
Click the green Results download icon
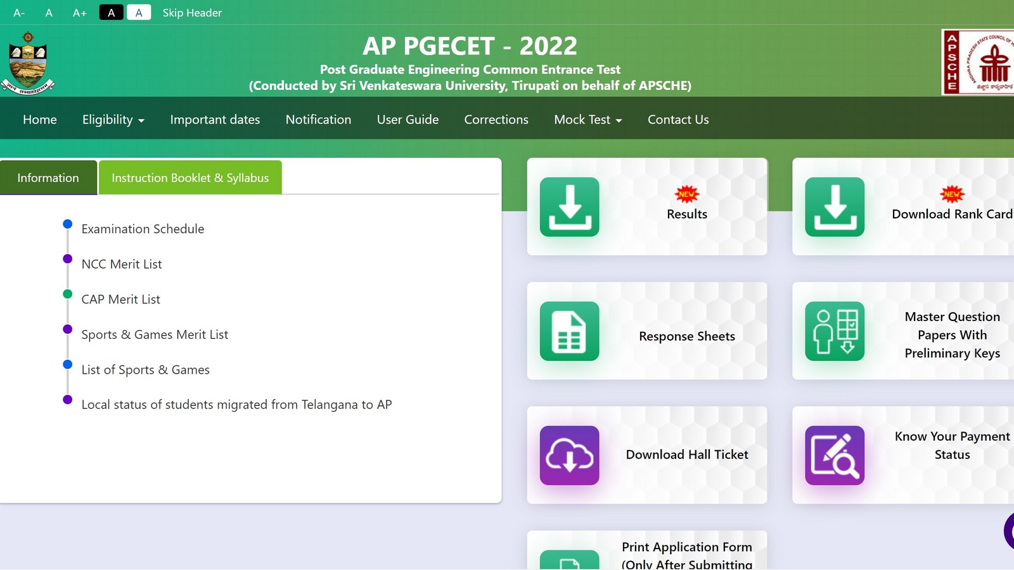569,207
